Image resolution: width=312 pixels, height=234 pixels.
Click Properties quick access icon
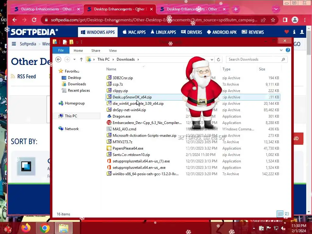click(65, 42)
